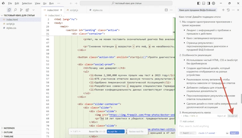242x138 pixels.
Task: Open editor more actions ellipsis
Action: point(171,10)
